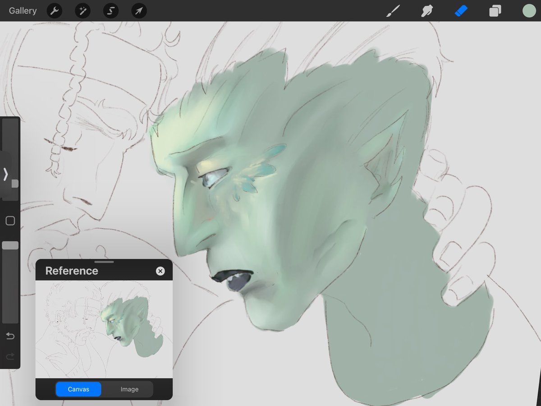The width and height of the screenshot is (541, 406).
Task: Close the Reference panel
Action: pos(160,271)
